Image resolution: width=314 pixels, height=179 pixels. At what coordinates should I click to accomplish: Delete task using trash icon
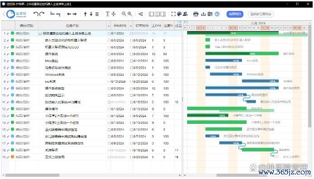coord(97,14)
